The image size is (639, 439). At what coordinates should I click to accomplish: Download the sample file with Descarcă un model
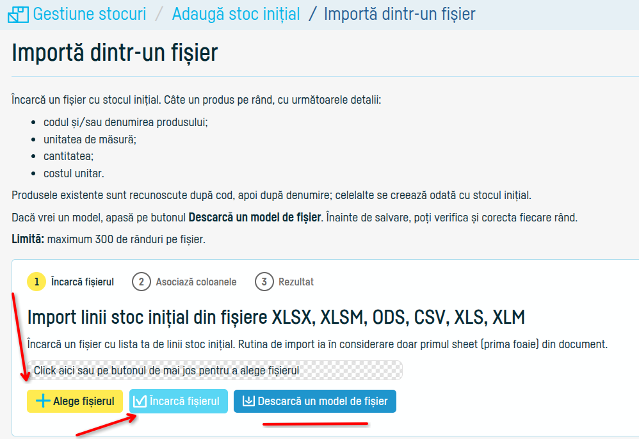tap(315, 401)
